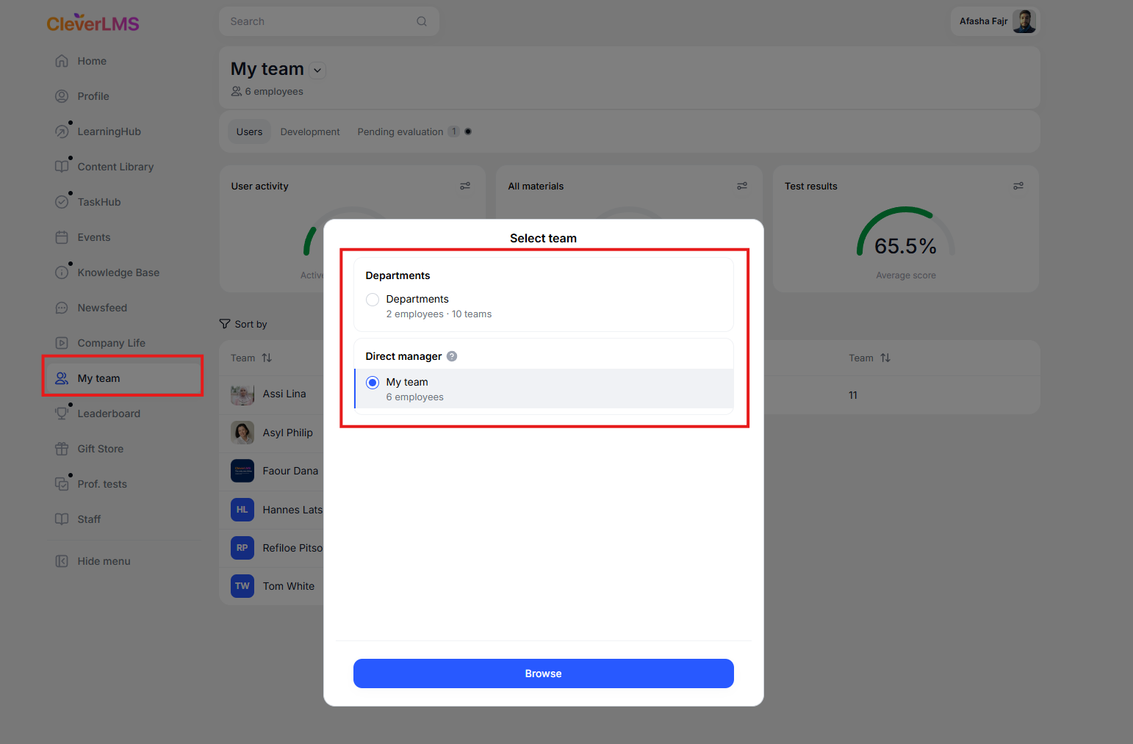Screen dimensions: 1133x744
Task: Open Leaderboard from the sidebar
Action: click(109, 413)
